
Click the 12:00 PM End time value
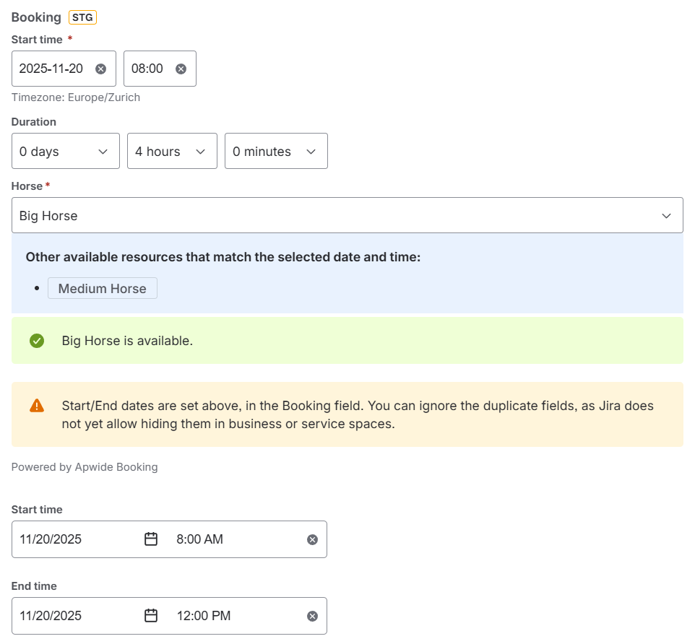click(x=204, y=616)
